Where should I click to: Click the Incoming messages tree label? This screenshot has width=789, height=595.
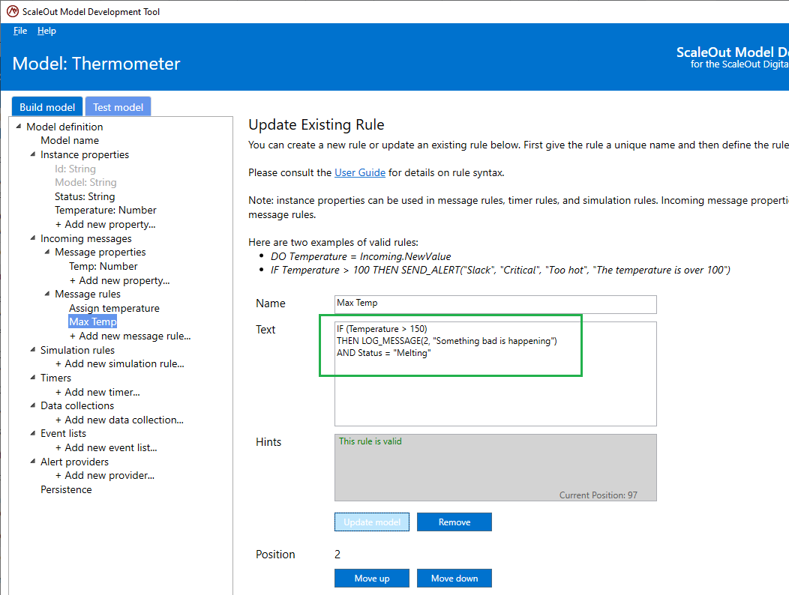click(x=86, y=238)
